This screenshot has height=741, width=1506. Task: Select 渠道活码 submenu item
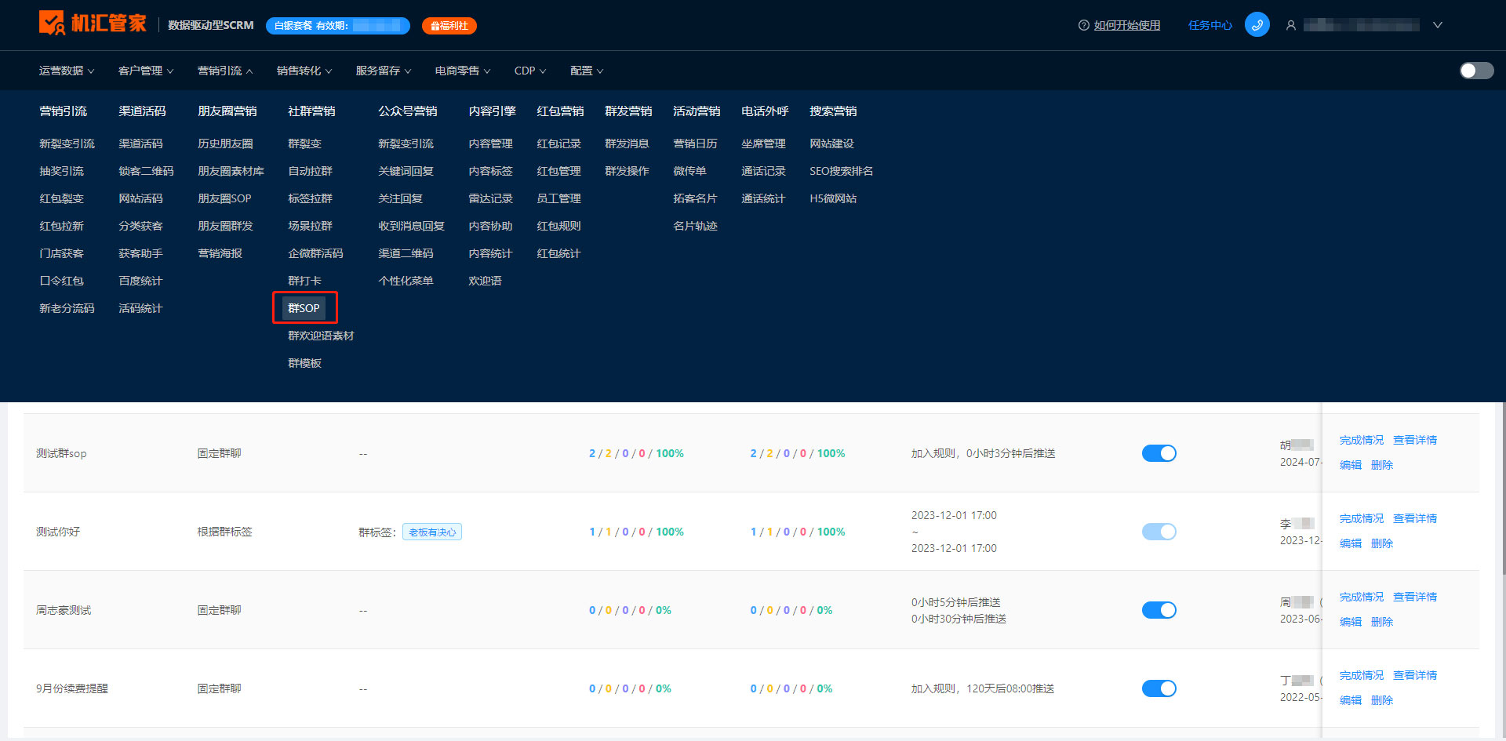pos(141,143)
